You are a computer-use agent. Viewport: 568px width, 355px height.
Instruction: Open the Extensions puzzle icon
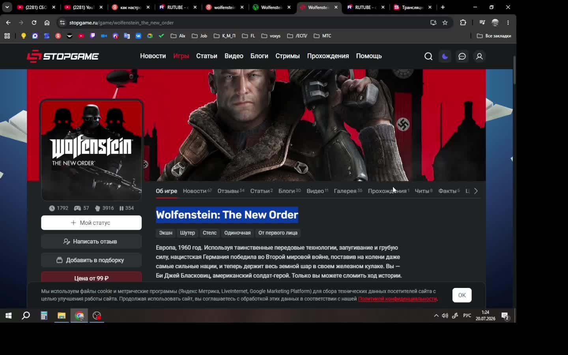tap(463, 22)
